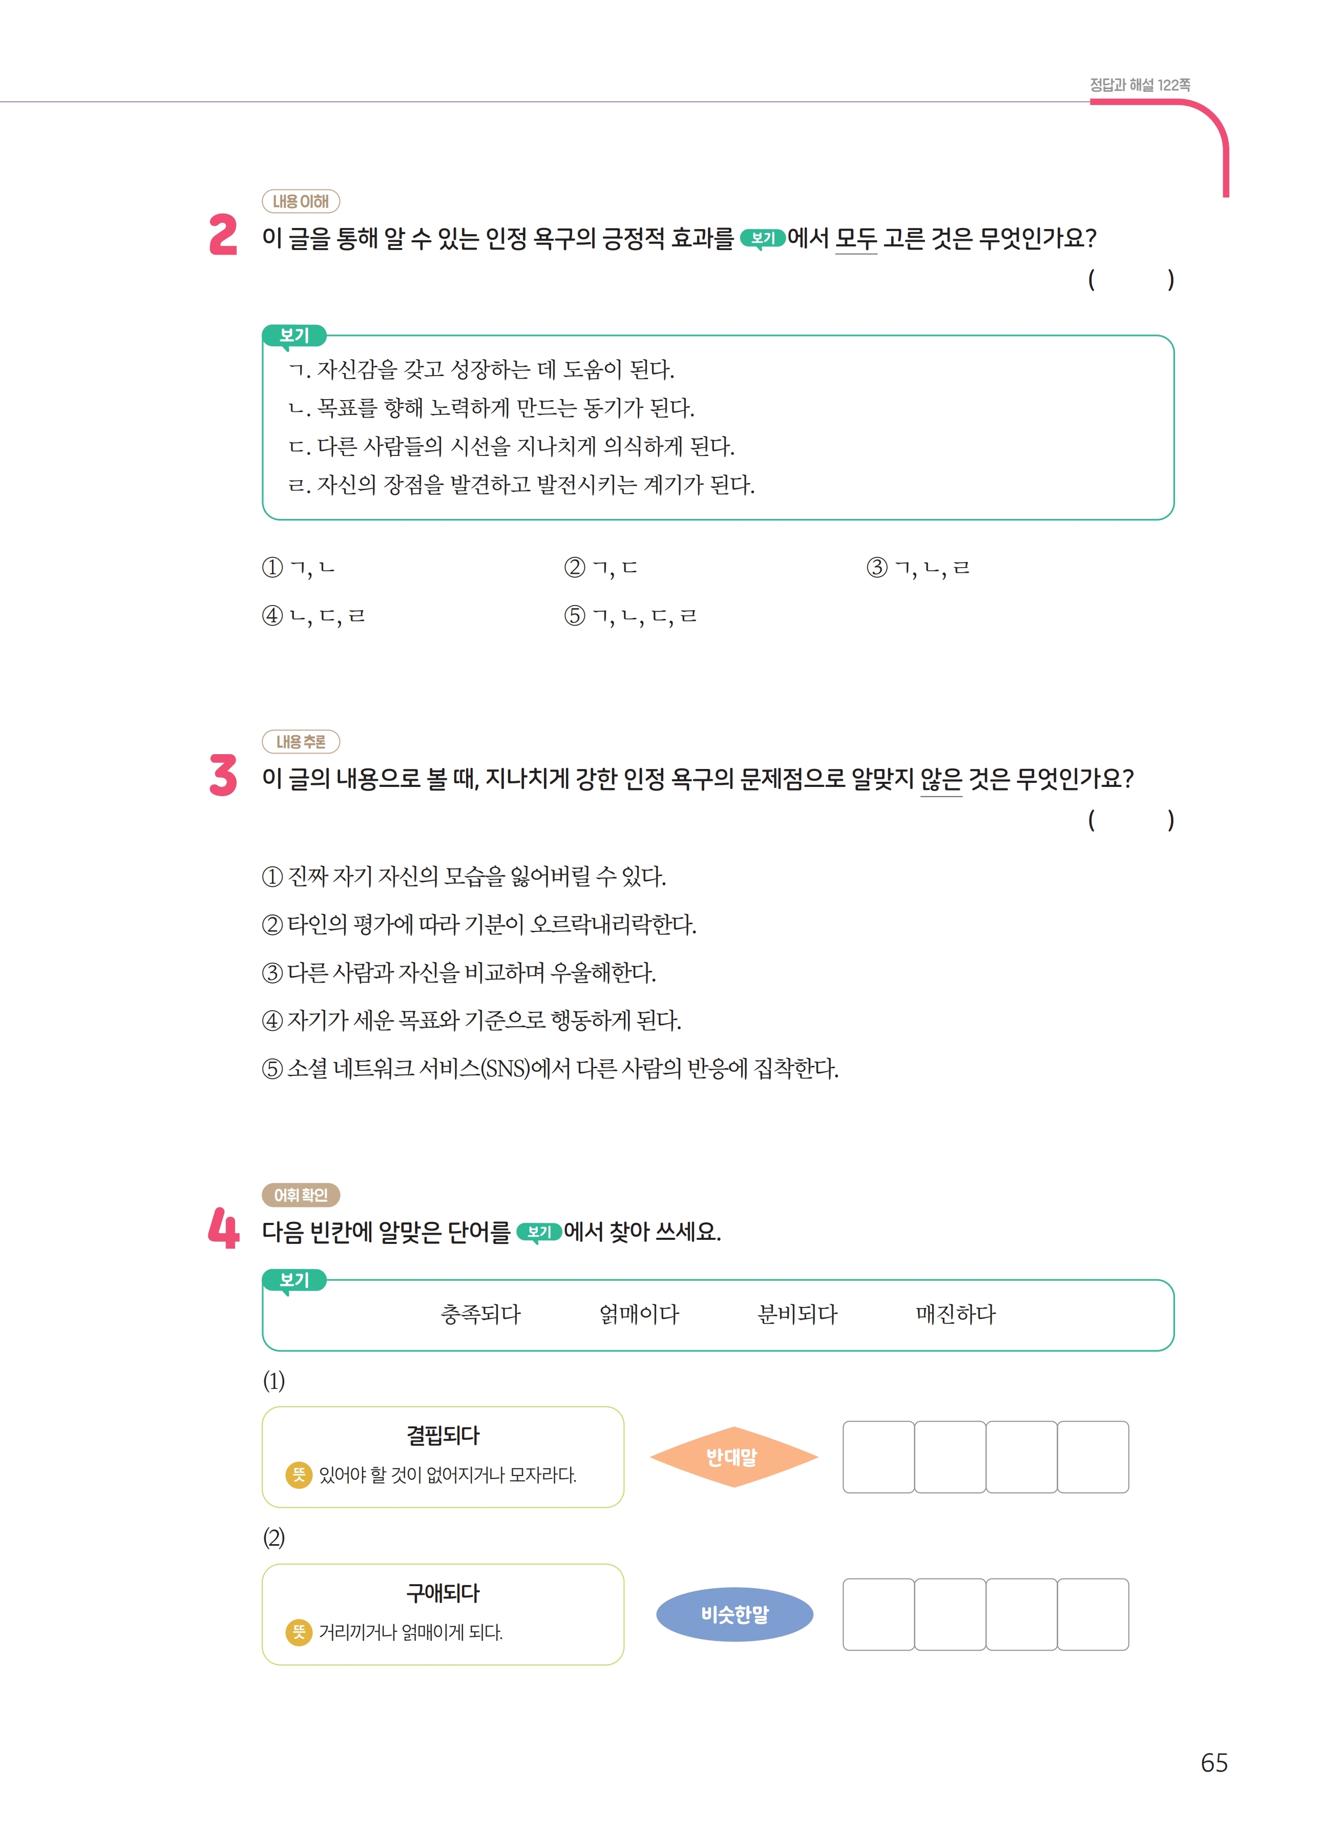Click the 뜻 icon under 구애되다
Screen dimensions: 1323x1829
click(x=298, y=1632)
